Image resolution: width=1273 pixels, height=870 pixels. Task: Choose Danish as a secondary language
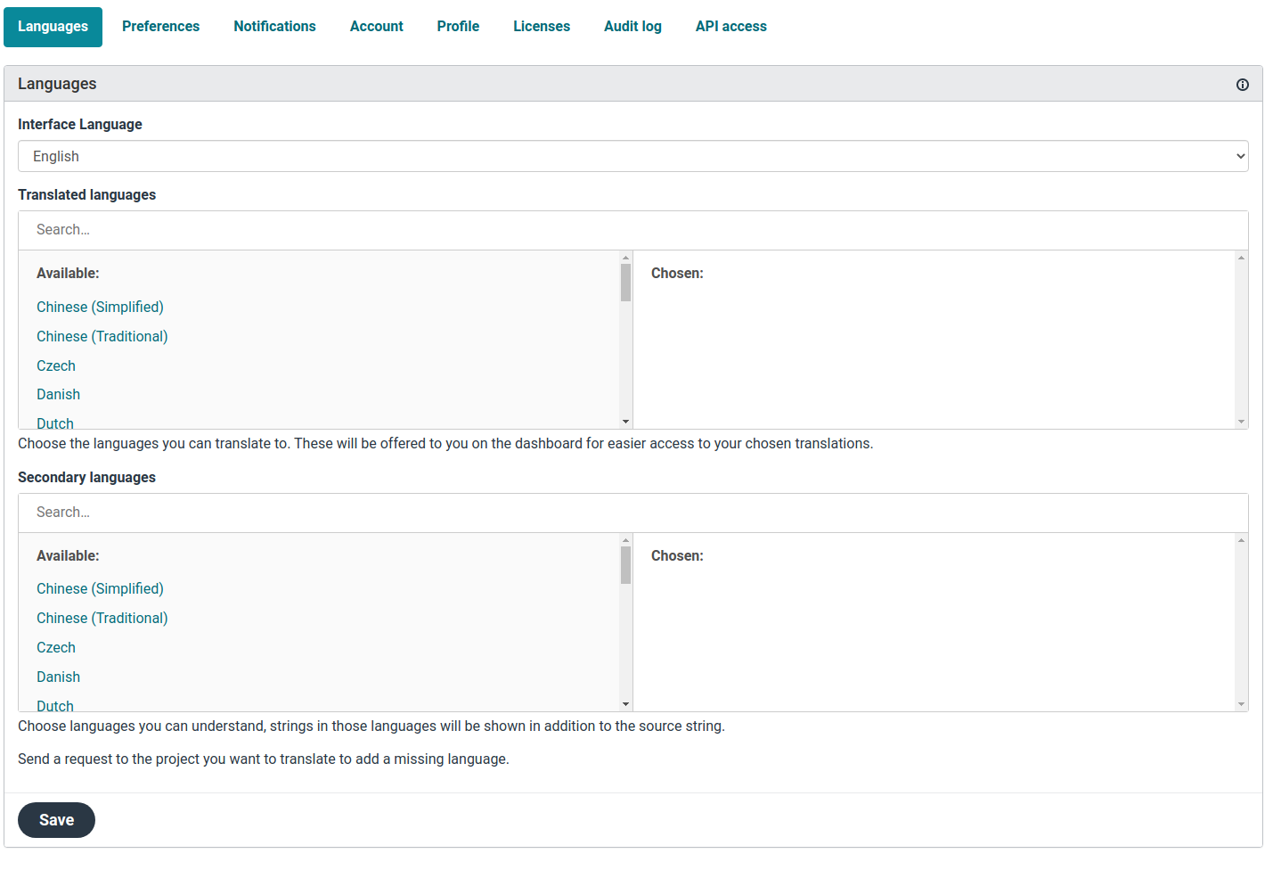pyautogui.click(x=58, y=677)
